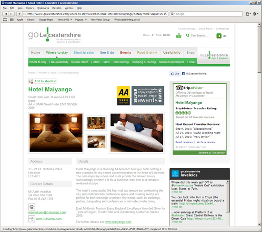Open the Develop menu
The width and height of the screenshot is (262, 232).
(57, 8)
